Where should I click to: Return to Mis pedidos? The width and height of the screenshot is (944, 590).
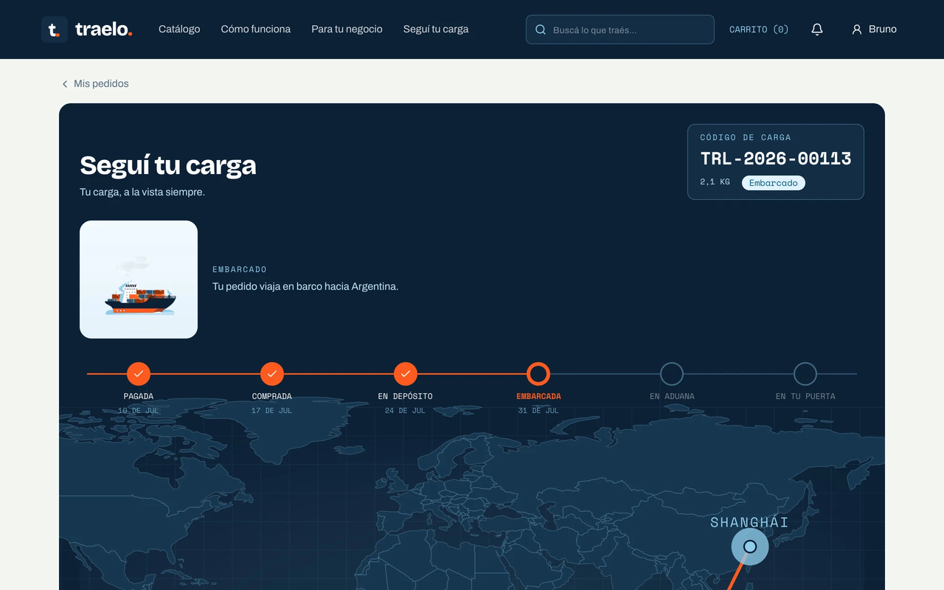click(95, 84)
